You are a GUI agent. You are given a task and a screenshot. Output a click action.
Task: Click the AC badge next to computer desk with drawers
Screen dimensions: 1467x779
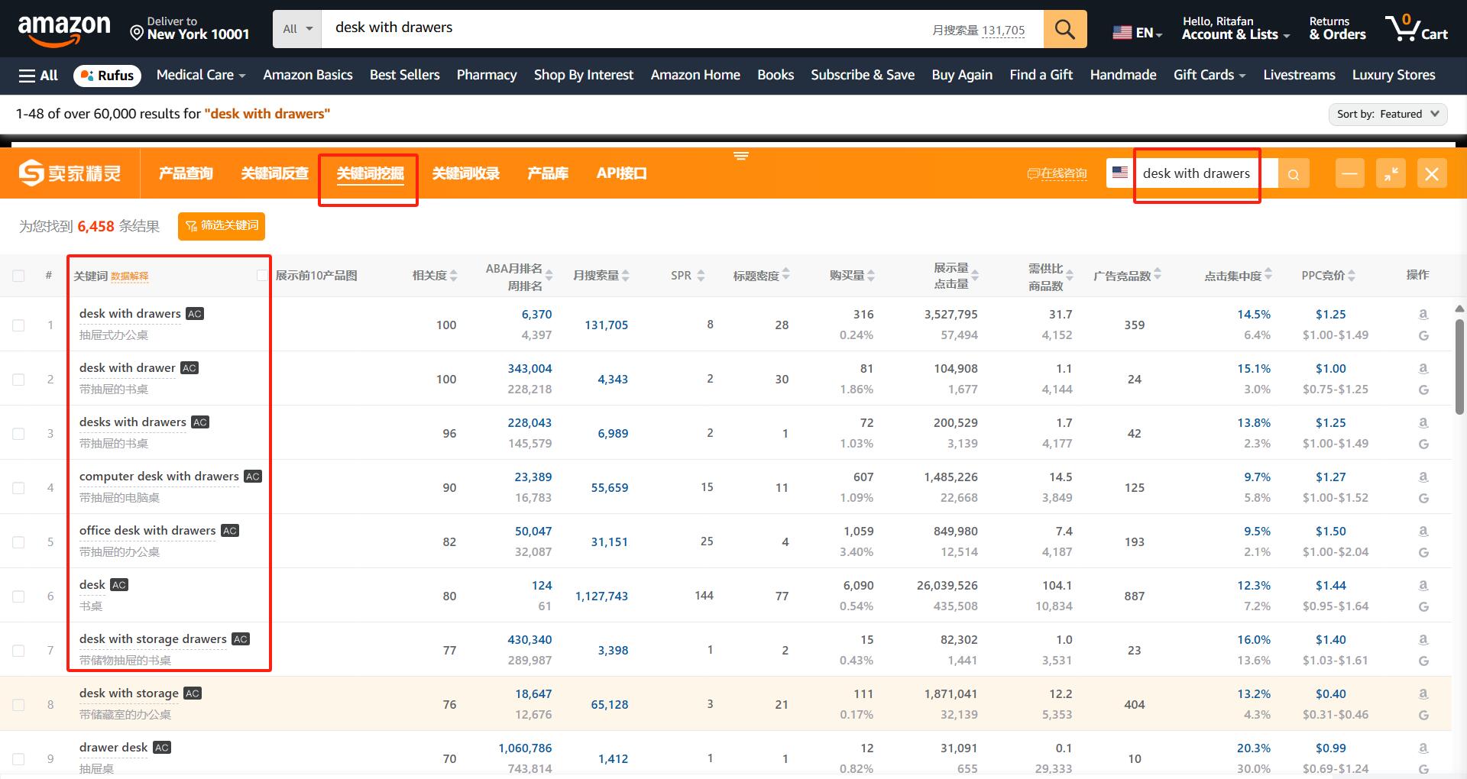(253, 477)
